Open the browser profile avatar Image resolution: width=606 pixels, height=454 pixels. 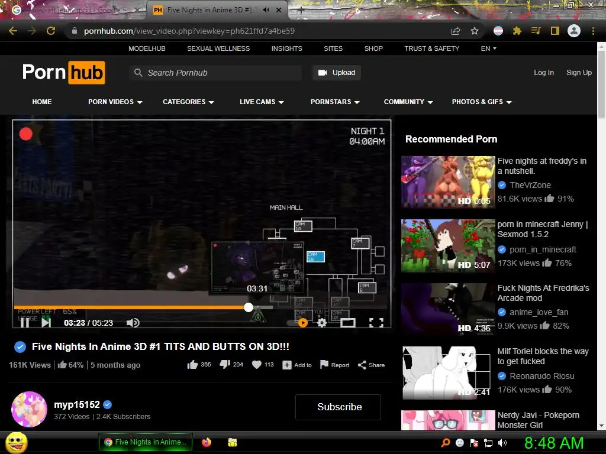point(574,31)
